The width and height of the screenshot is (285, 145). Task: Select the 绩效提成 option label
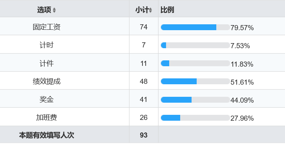click(x=47, y=81)
